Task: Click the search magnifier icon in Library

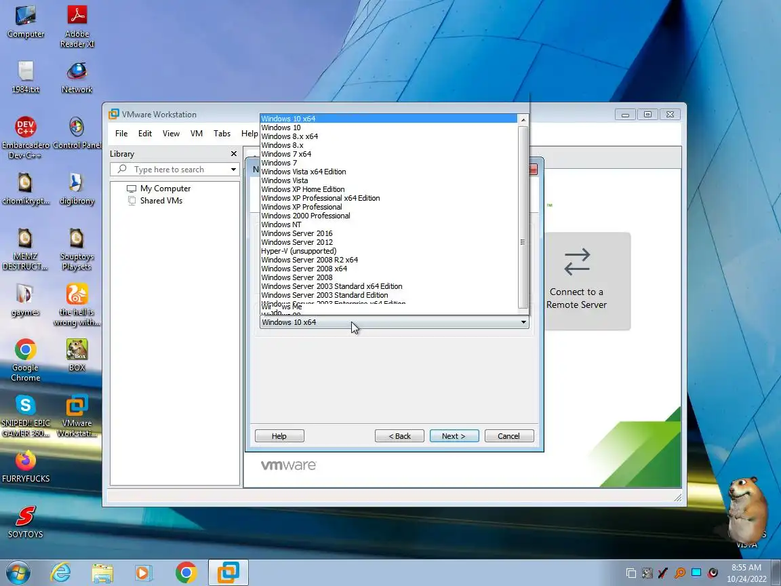Action: point(122,169)
